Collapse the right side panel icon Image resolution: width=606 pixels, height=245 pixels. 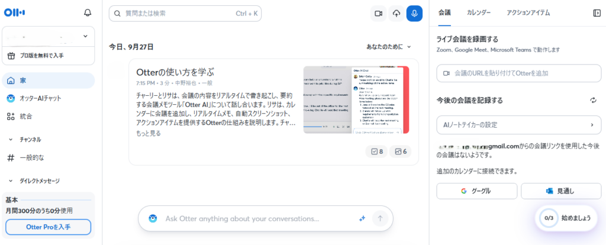click(x=597, y=12)
